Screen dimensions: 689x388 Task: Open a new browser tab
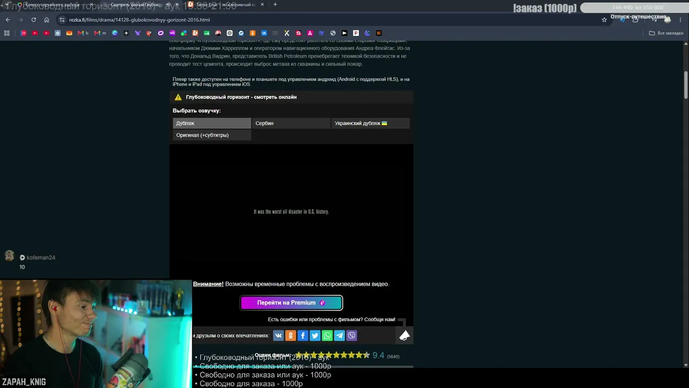pos(275,5)
